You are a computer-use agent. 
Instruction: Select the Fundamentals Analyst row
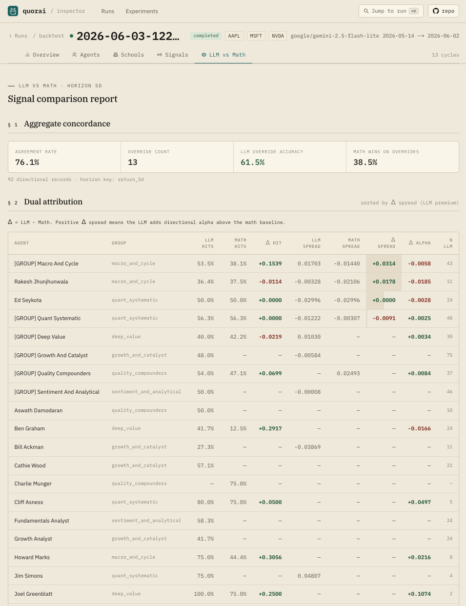233,521
